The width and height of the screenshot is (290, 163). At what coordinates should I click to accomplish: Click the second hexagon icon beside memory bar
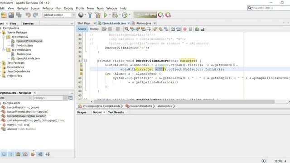coord(168,15)
